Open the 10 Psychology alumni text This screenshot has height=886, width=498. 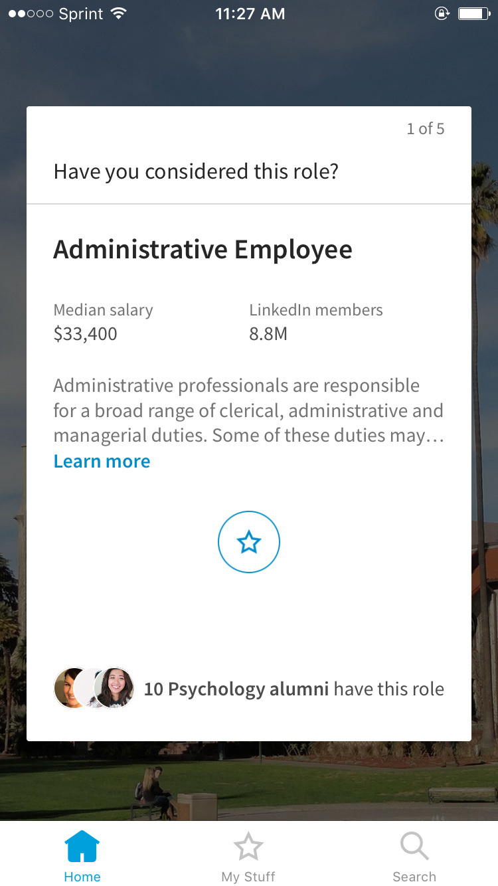[236, 689]
